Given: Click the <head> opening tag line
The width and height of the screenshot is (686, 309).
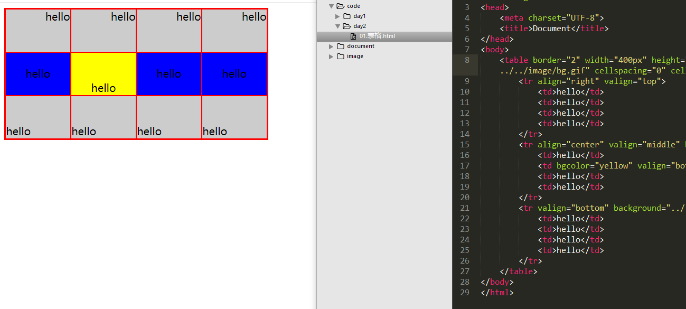Looking at the screenshot, I should pos(495,7).
